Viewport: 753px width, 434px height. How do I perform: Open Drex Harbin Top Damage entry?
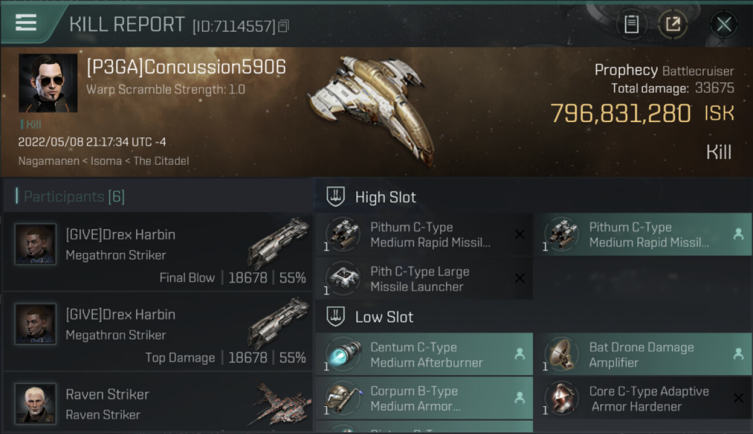pos(158,331)
